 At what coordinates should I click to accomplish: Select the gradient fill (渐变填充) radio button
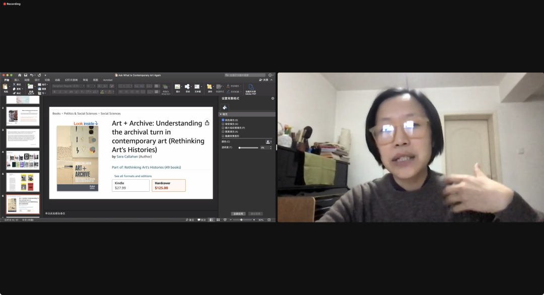[x=223, y=124]
